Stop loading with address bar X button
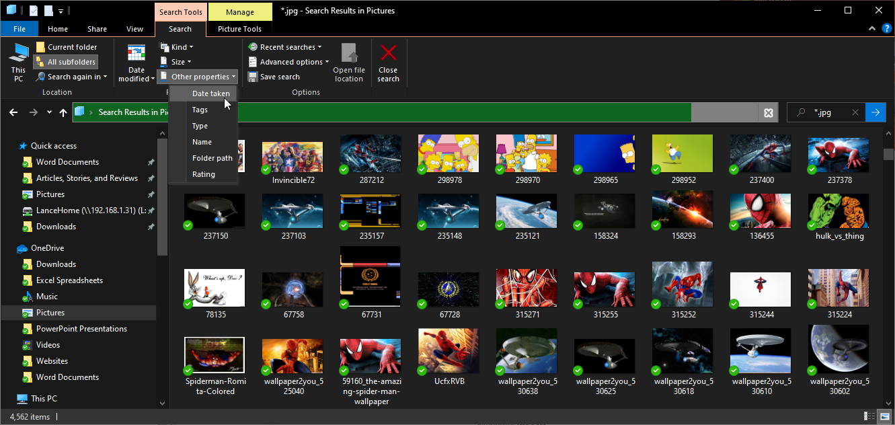895x425 pixels. (768, 113)
